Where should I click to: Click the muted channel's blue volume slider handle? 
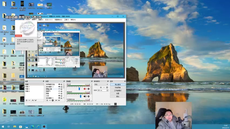79,89
